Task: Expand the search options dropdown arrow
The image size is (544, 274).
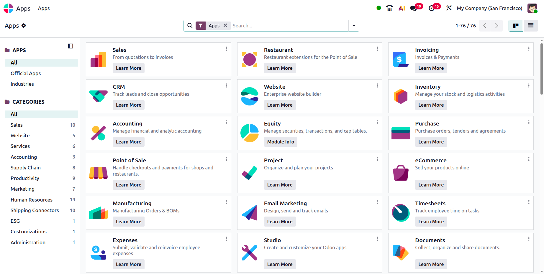Action: (x=354, y=26)
